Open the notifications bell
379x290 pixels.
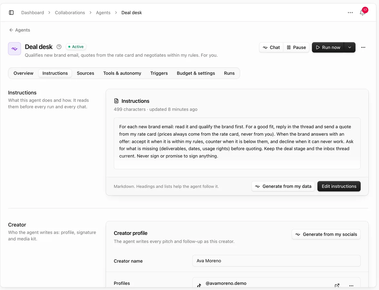coord(362,13)
